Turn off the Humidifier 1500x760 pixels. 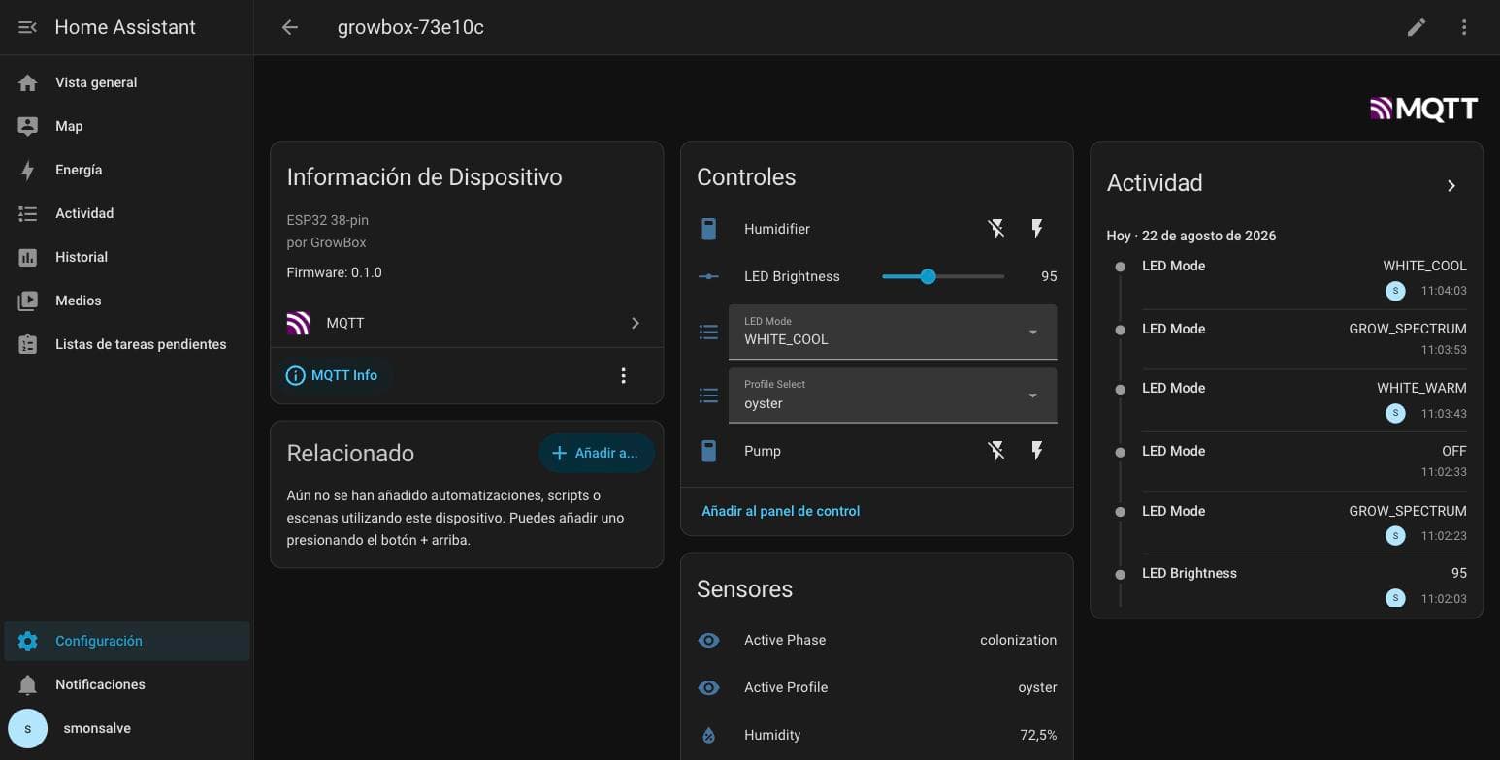995,229
